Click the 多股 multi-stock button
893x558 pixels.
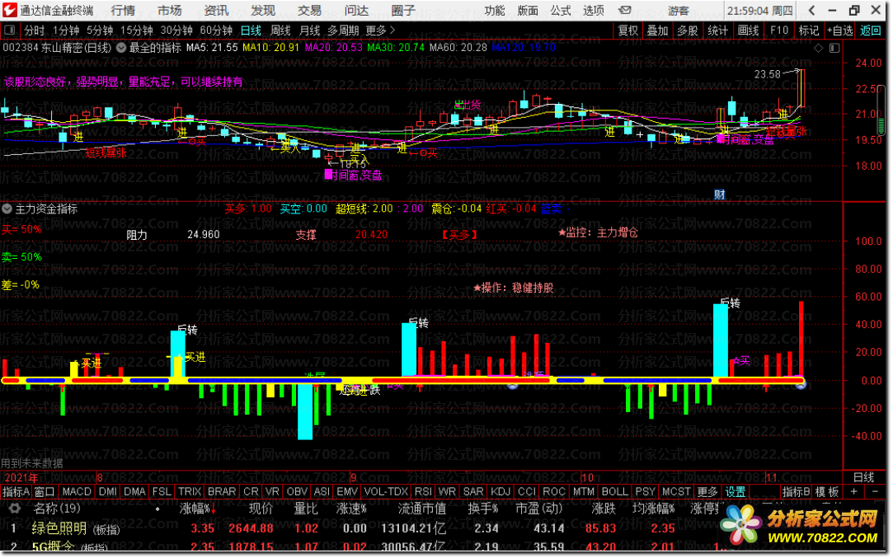point(688,30)
